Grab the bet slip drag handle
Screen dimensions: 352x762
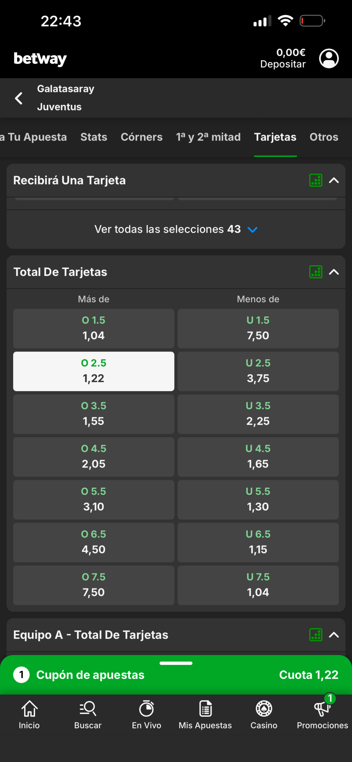[x=176, y=663]
